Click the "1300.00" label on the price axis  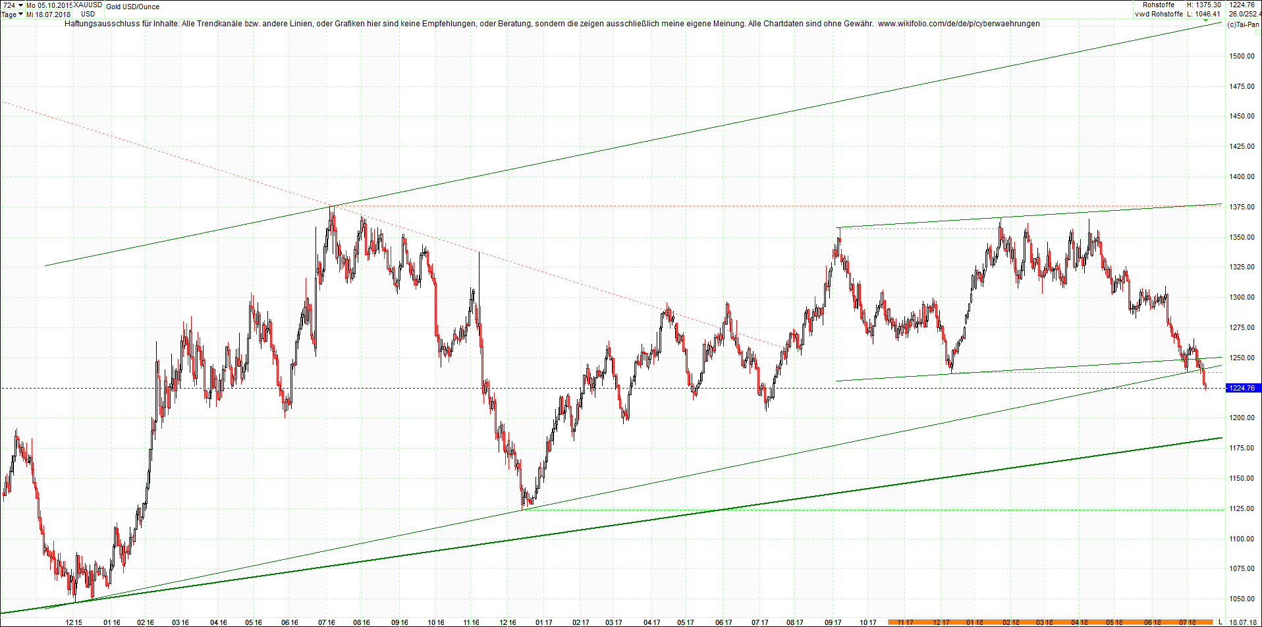[1244, 297]
